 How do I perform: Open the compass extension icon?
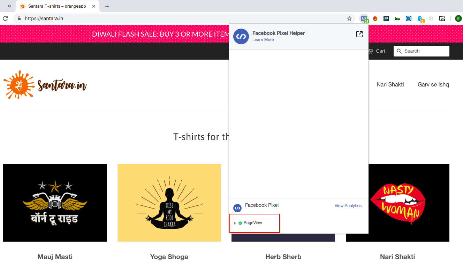coord(408,18)
